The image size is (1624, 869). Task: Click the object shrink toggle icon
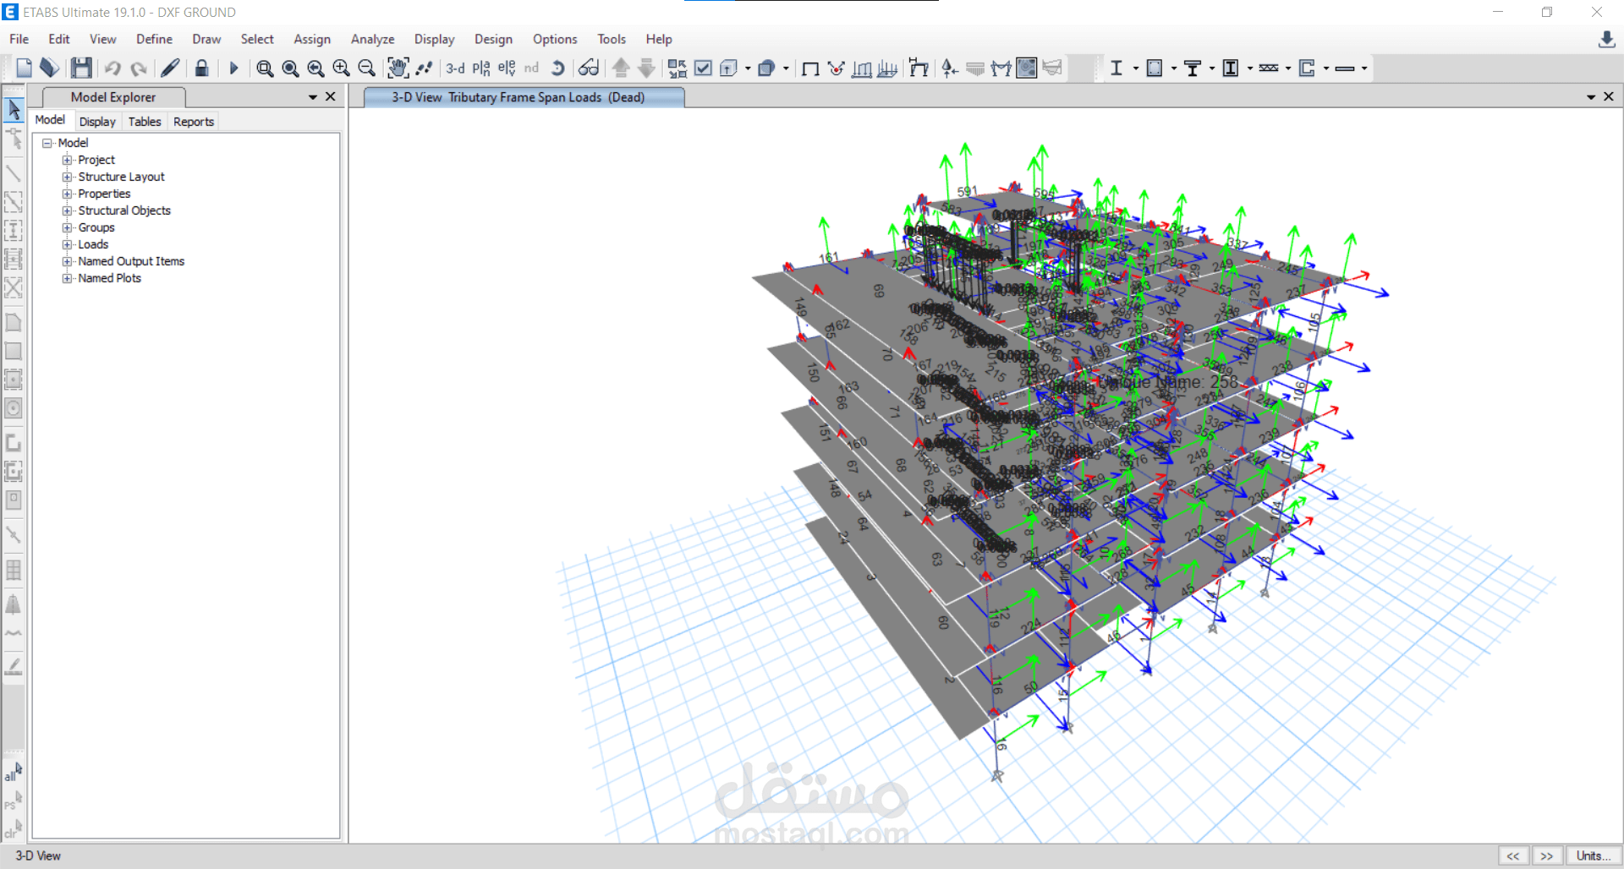pos(678,68)
